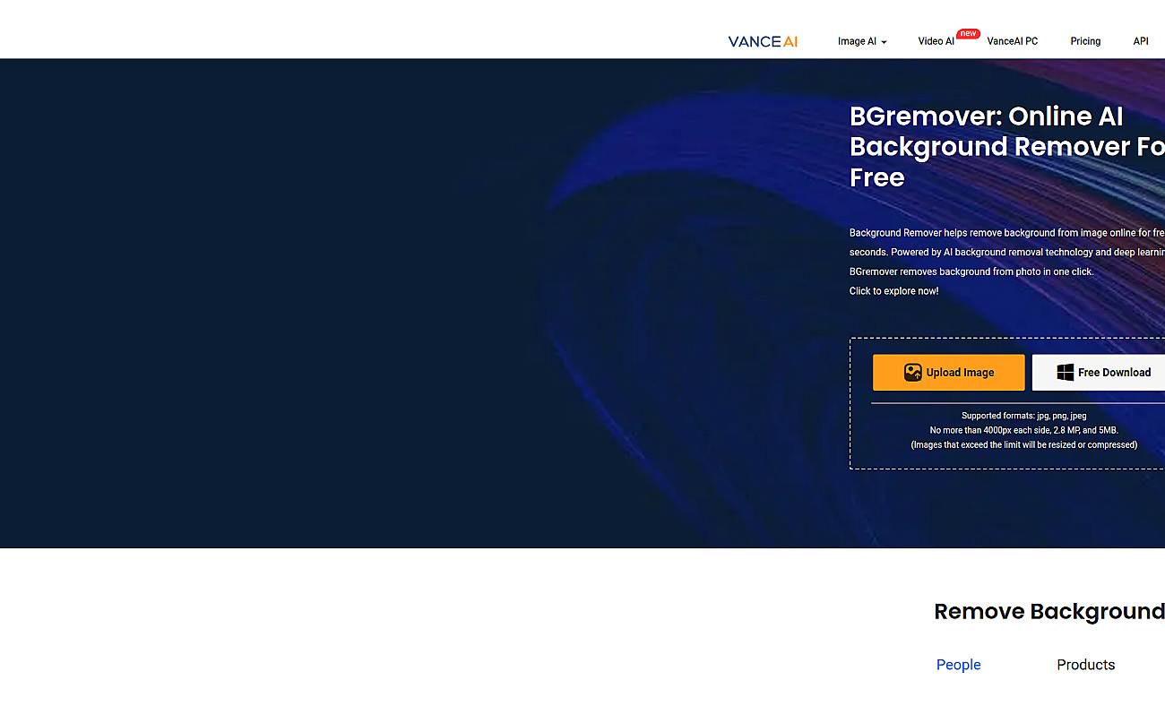Viewport: 1165px width, 706px height.
Task: Switch to the Products tab
Action: click(x=1085, y=665)
